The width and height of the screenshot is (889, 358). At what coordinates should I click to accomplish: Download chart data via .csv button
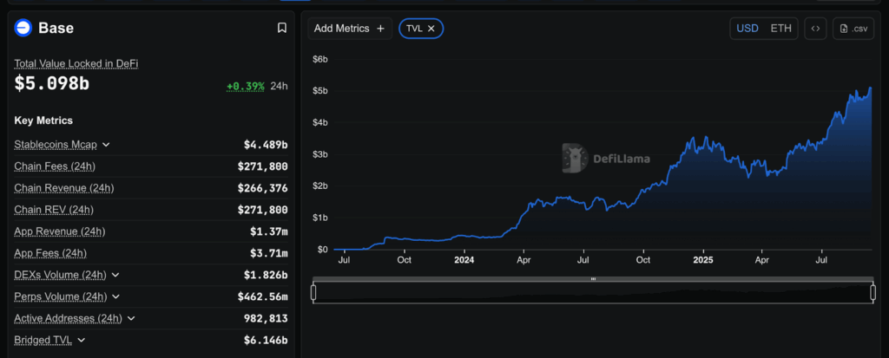[x=853, y=29]
